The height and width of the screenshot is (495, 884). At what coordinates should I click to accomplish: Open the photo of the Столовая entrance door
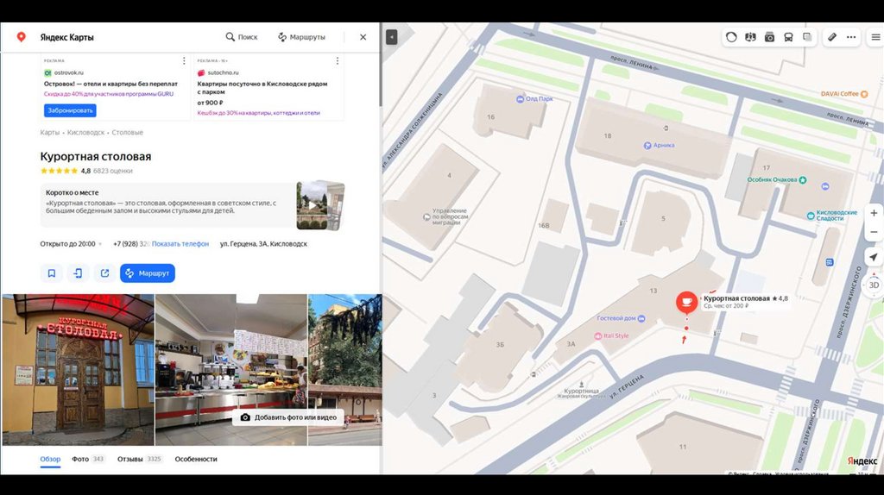(78, 370)
